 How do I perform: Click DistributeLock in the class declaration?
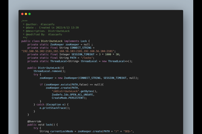51,41
